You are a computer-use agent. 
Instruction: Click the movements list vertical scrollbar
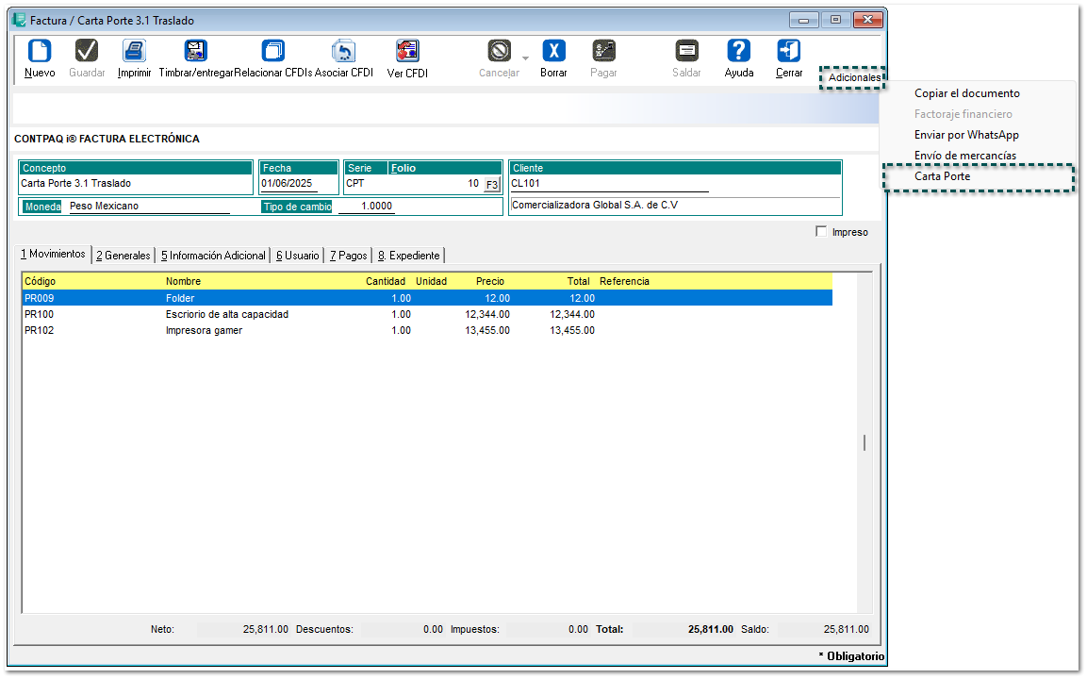point(865,442)
